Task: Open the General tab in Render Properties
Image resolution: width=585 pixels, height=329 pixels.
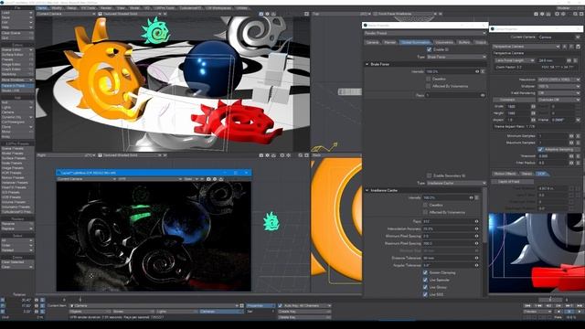Action: pyautogui.click(x=372, y=42)
